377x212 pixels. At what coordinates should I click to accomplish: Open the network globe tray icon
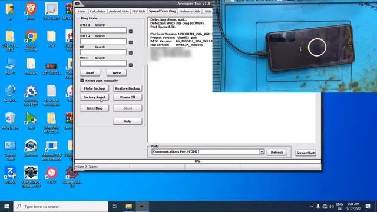(325, 207)
